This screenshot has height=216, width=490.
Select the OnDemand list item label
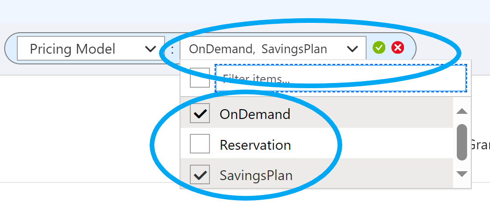[255, 114]
